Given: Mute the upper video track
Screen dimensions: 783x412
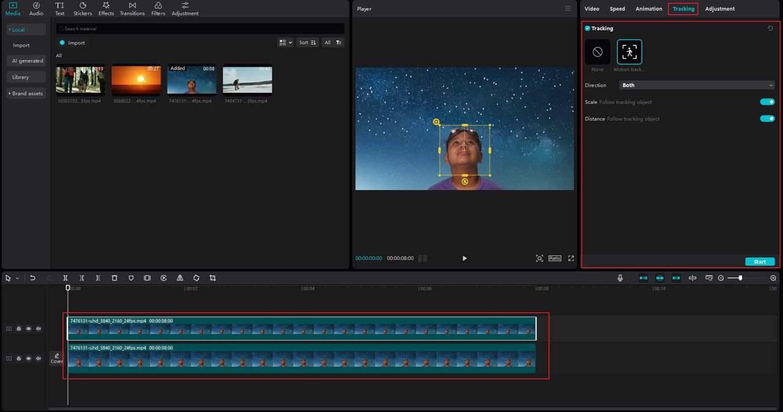Looking at the screenshot, I should click(x=39, y=329).
